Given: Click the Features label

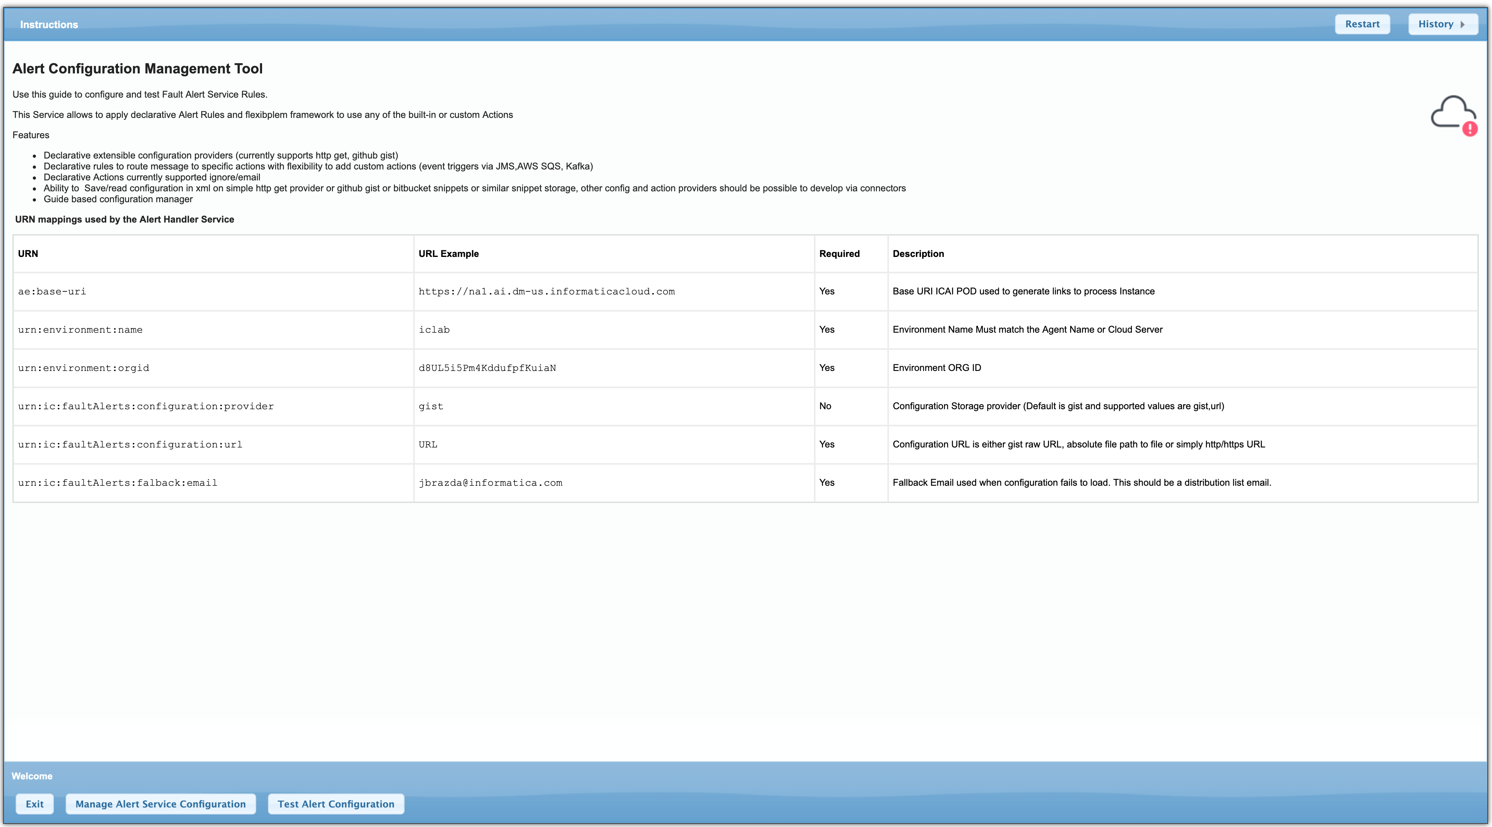Looking at the screenshot, I should tap(31, 135).
